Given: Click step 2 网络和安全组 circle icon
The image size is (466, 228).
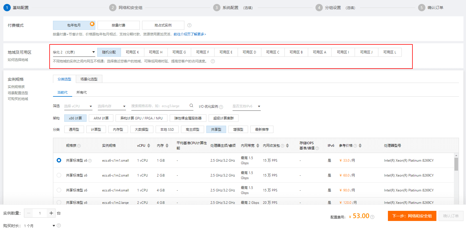Looking at the screenshot, I should (113, 8).
